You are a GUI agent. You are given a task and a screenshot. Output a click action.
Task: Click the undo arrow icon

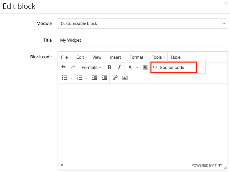(x=64, y=67)
